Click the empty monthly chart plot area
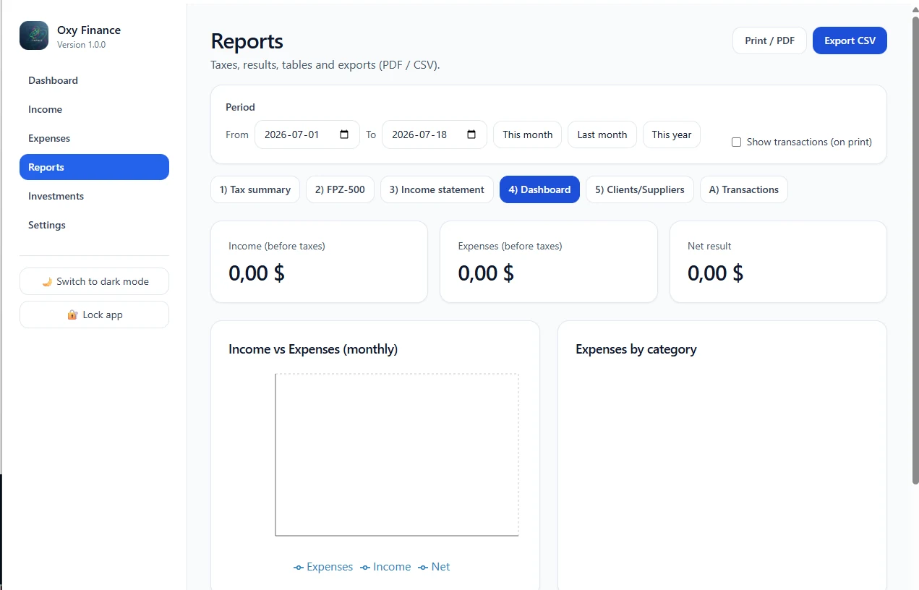This screenshot has width=919, height=590. click(397, 455)
